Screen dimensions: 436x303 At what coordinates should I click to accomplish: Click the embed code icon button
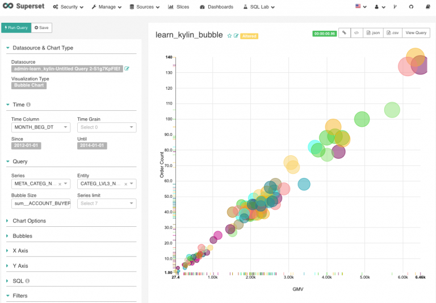356,33
